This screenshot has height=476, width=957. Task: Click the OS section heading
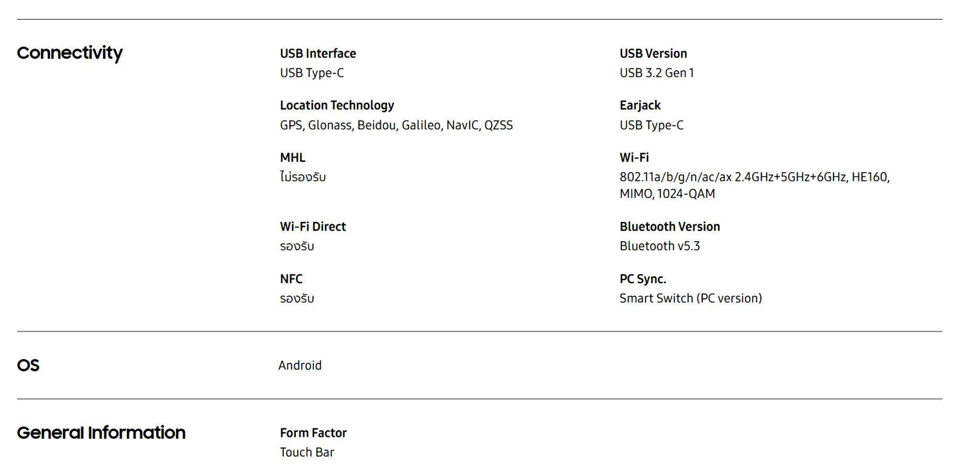(28, 365)
